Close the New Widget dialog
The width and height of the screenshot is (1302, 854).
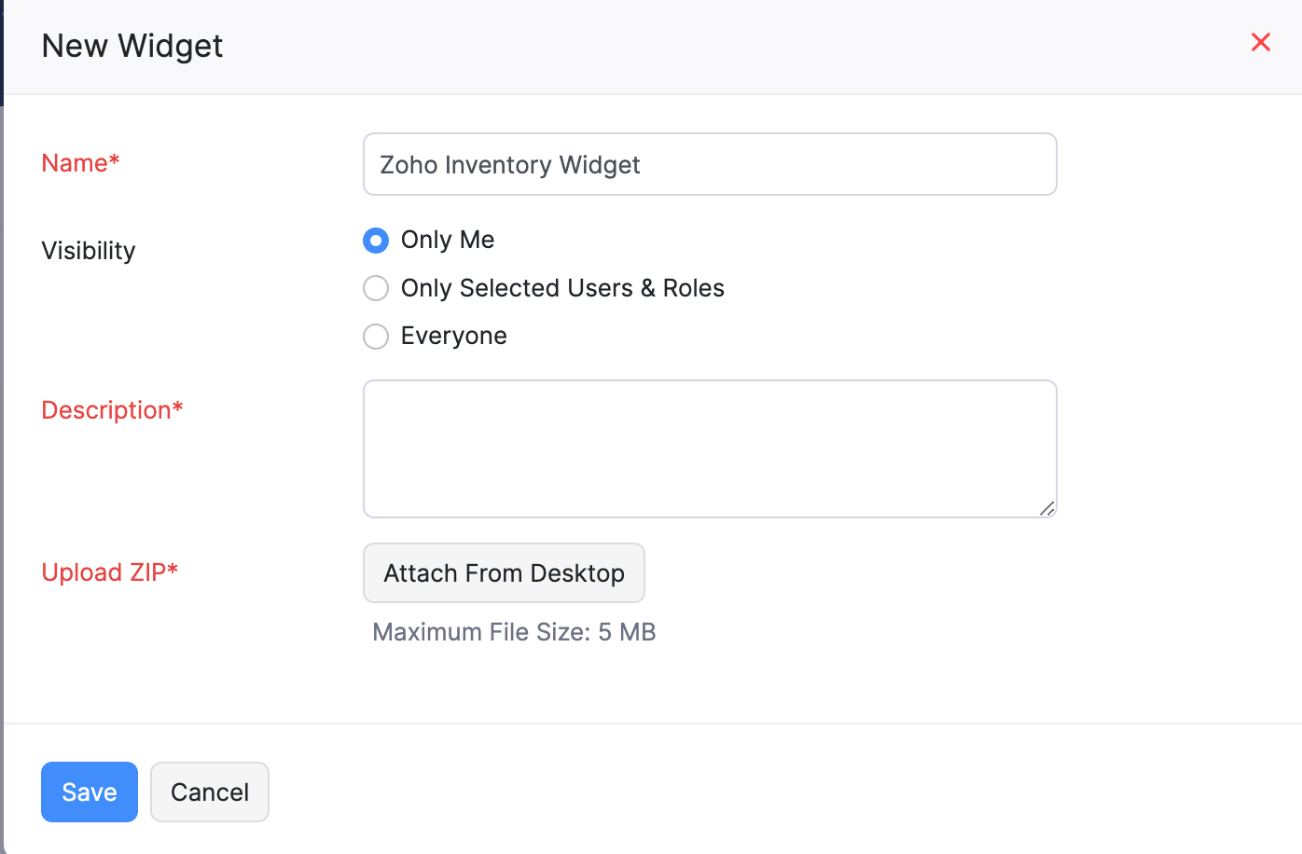pyautogui.click(x=1260, y=42)
